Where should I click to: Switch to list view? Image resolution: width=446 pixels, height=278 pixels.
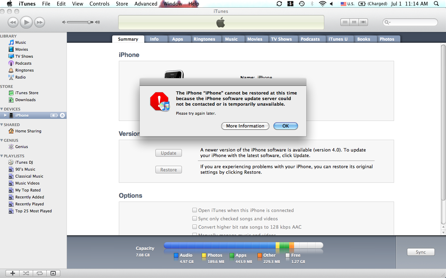[x=345, y=22]
